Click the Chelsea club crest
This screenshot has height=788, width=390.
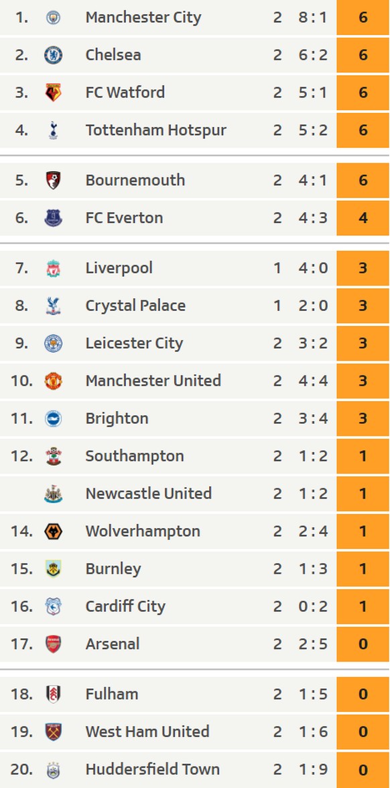[53, 55]
